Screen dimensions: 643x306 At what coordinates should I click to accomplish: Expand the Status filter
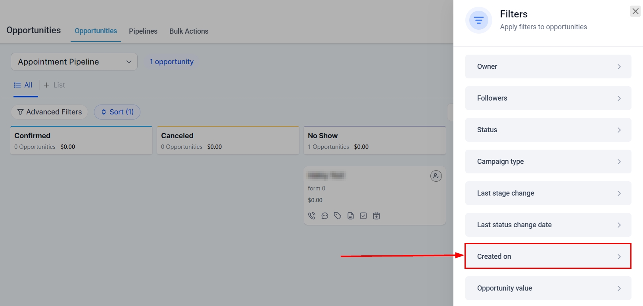(548, 130)
